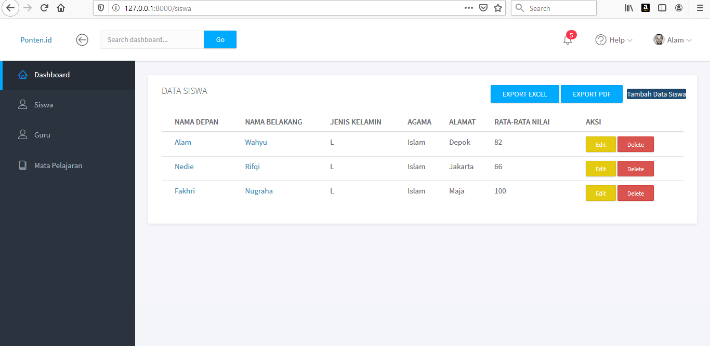Delete the row for Nedie Rifqi
This screenshot has height=346, width=710.
click(x=635, y=169)
